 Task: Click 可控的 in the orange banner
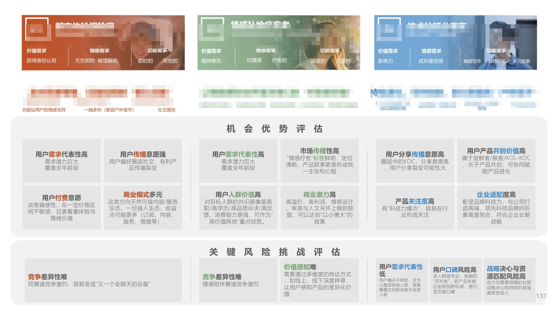point(171,61)
